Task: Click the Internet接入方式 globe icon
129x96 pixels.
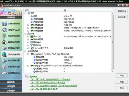Action: click(32, 48)
